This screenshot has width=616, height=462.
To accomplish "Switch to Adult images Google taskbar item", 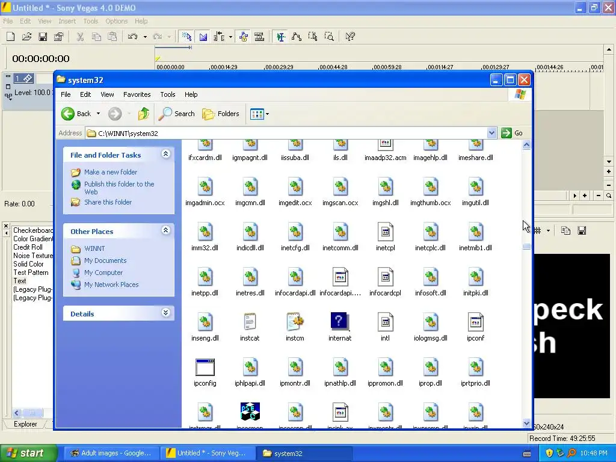I will [x=111, y=453].
